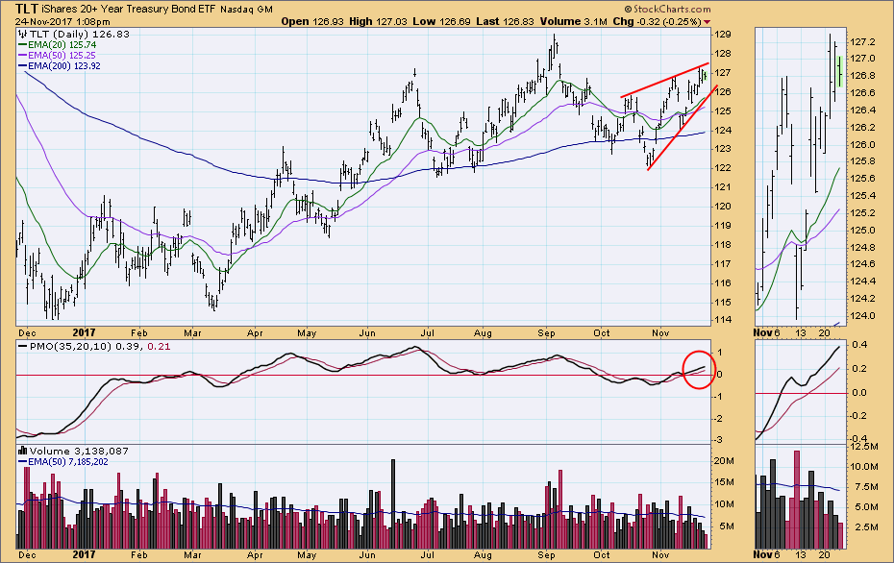Click the red PMO signal value 0.21
This screenshot has height=563, width=894.
pyautogui.click(x=159, y=347)
